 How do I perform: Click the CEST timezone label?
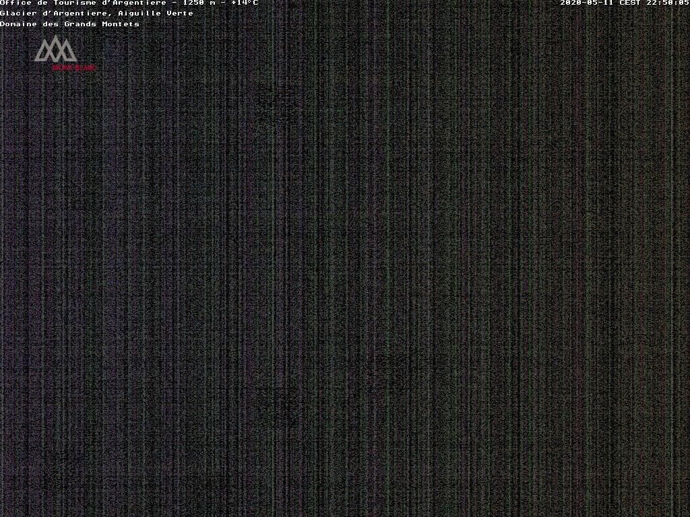(629, 3)
